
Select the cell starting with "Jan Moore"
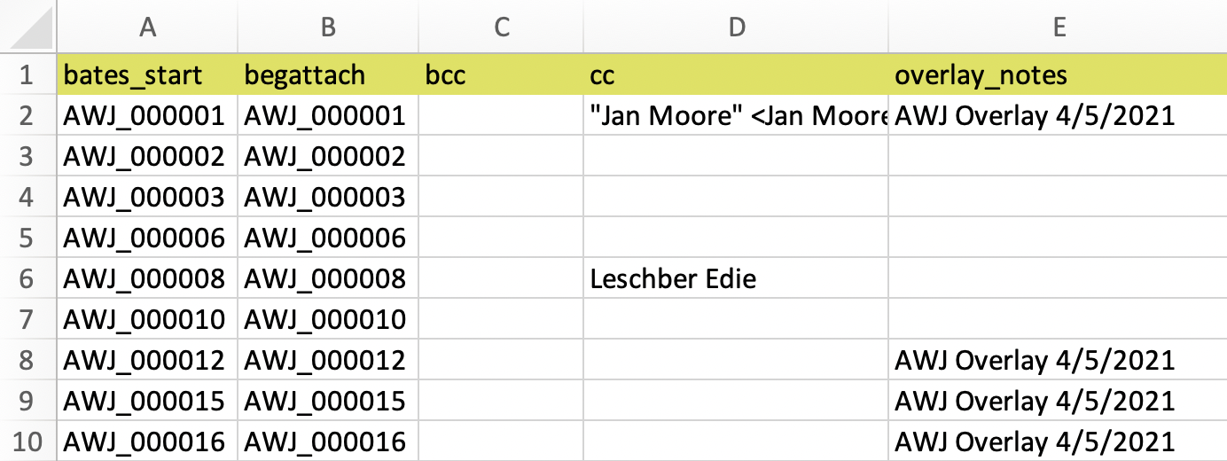point(736,115)
